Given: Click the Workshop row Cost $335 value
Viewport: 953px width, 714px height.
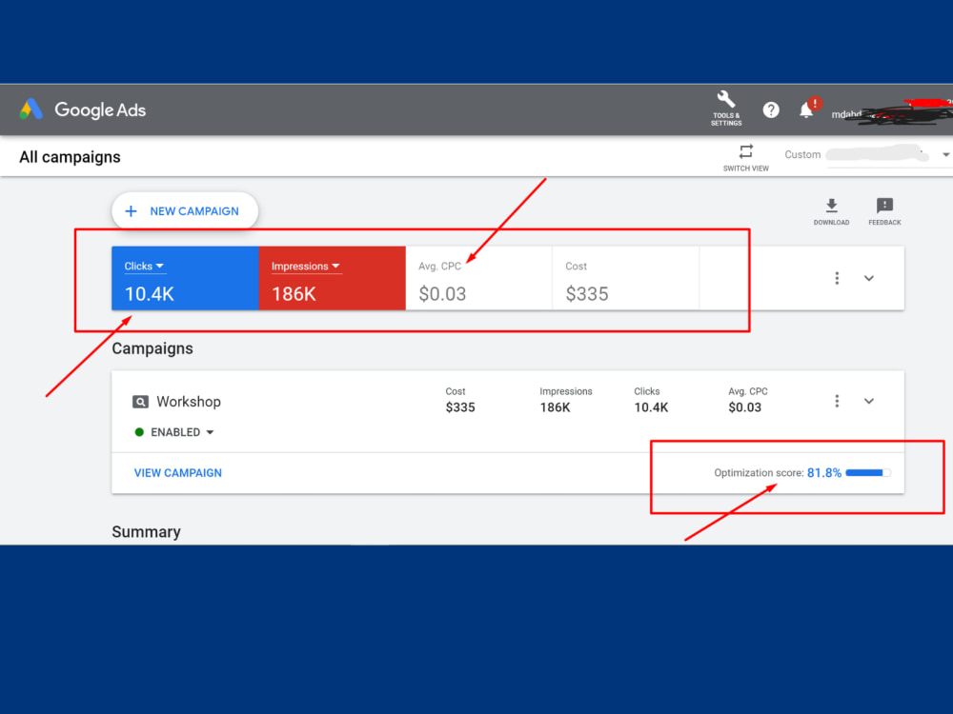Looking at the screenshot, I should click(x=460, y=407).
